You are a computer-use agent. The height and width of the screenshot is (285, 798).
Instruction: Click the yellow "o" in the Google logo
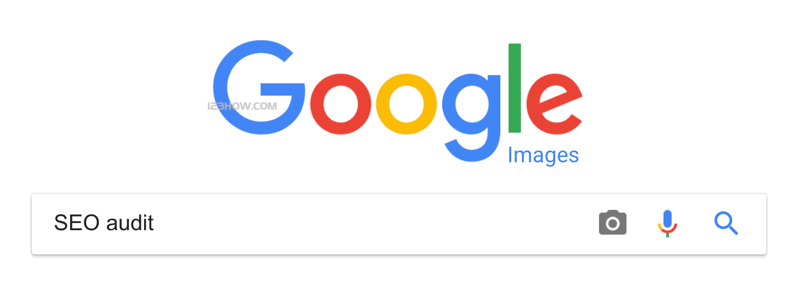406,104
